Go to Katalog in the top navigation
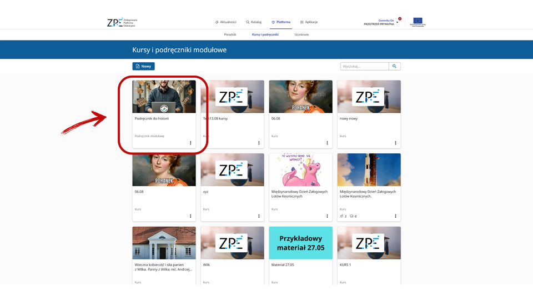 (254, 22)
